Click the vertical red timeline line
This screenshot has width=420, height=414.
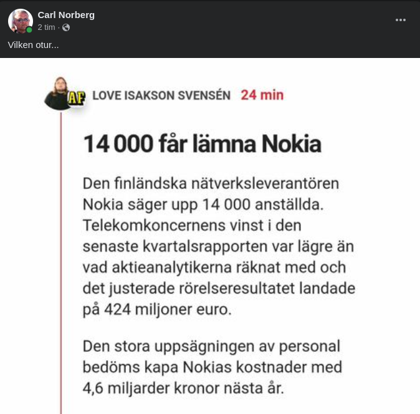tap(61, 263)
